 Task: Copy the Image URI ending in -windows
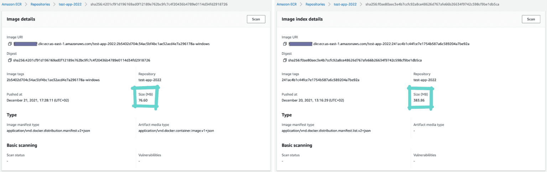[x=10, y=44]
